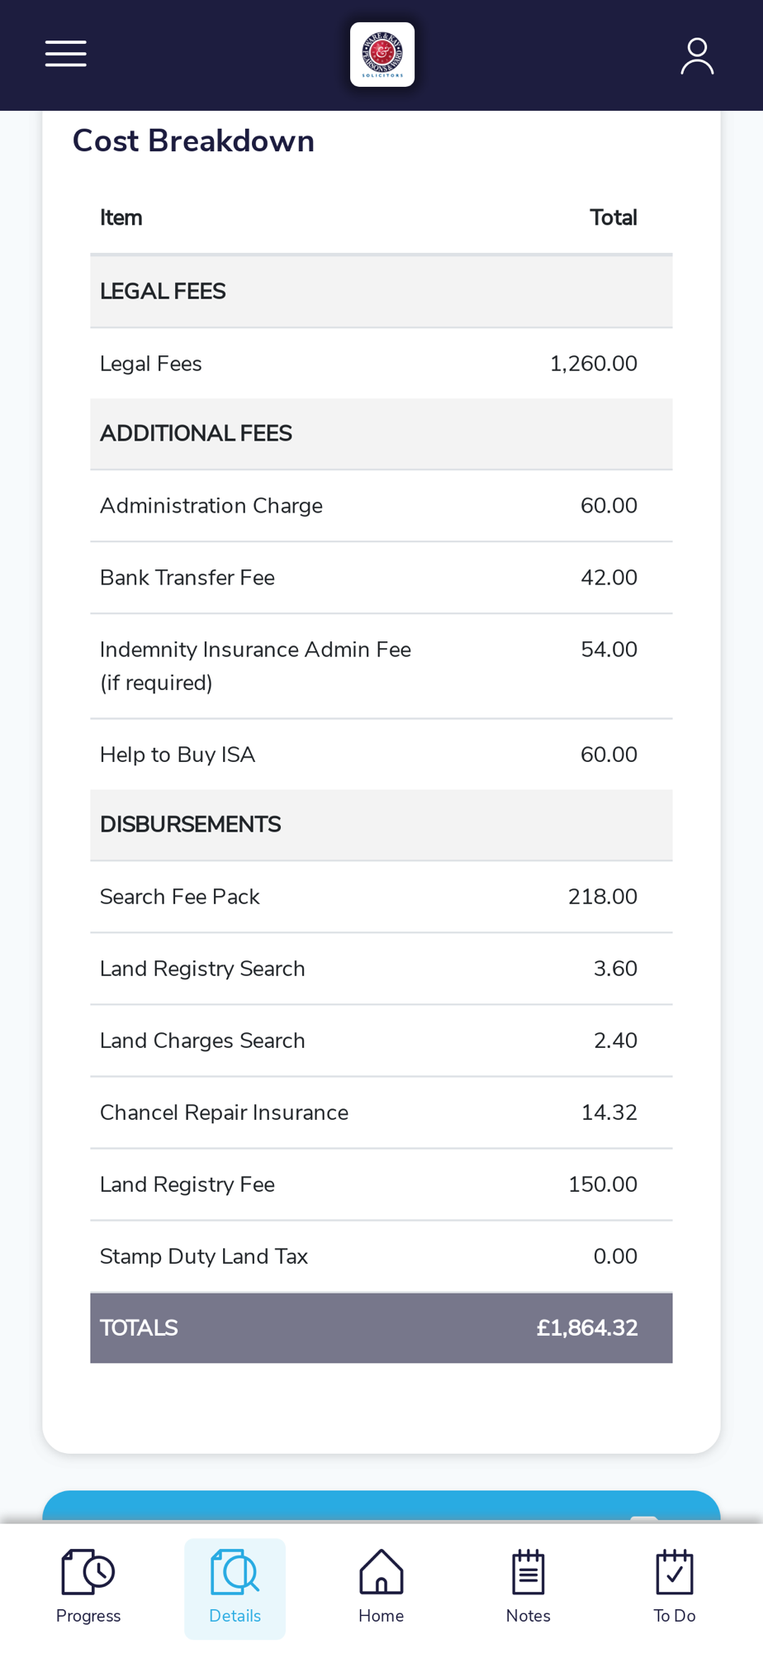
Task: Select the Search Fee Pack row
Action: 381,897
